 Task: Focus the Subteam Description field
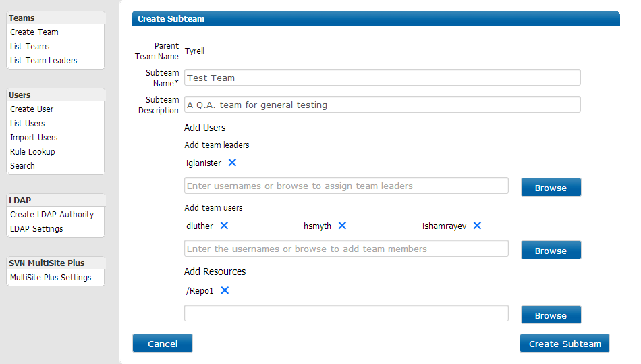(x=382, y=105)
